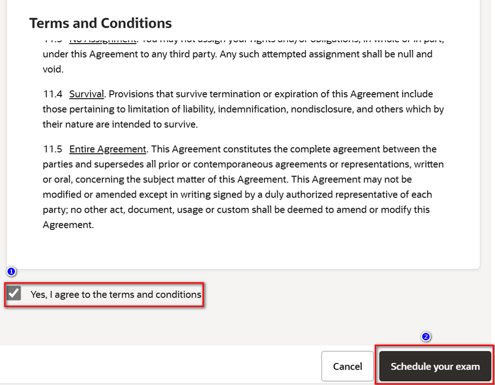Click the blue number 1 marker

pos(12,272)
